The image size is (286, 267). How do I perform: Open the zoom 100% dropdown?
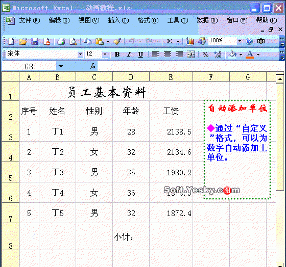pyautogui.click(x=240, y=41)
